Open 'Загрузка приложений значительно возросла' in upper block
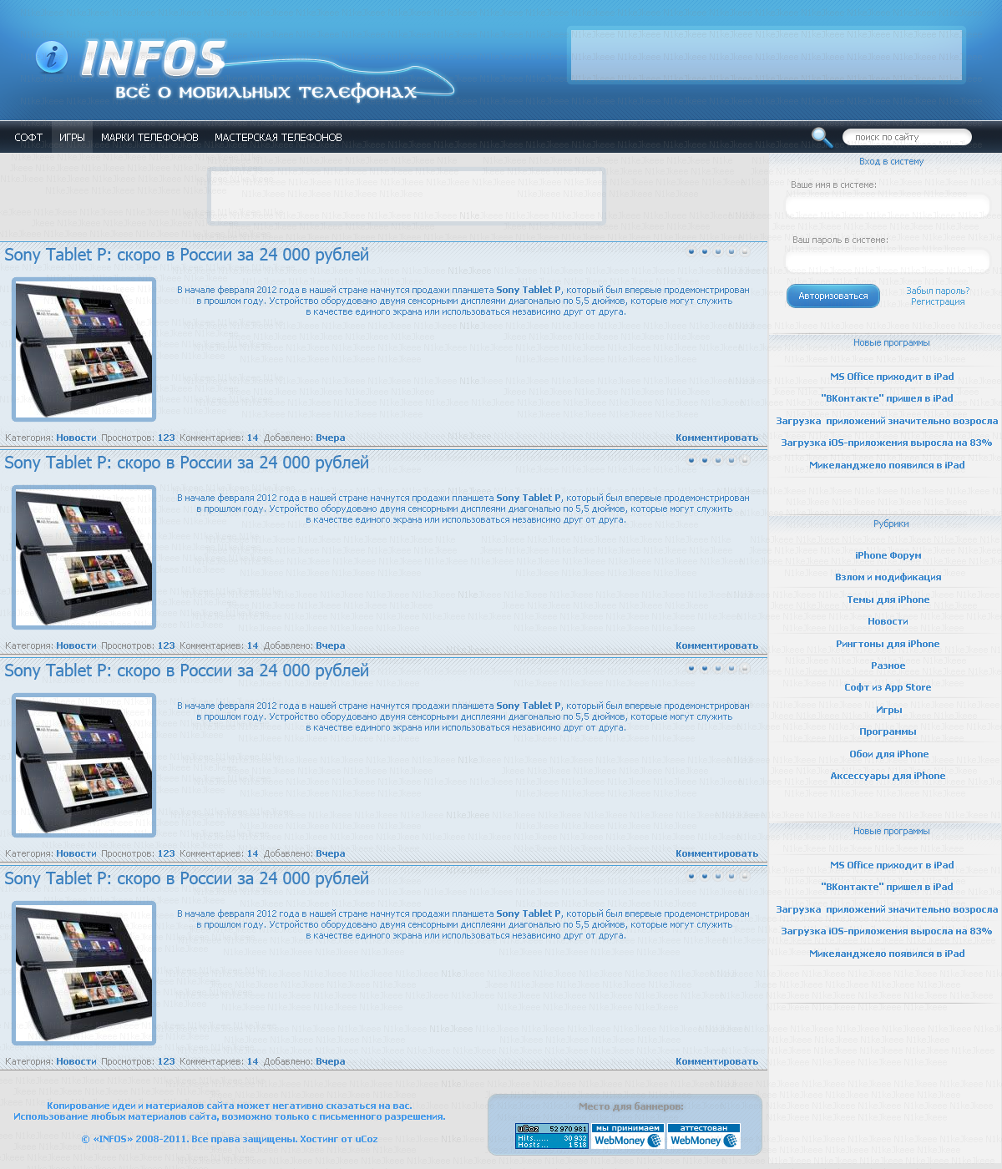This screenshot has height=1169, width=1002. (x=887, y=421)
